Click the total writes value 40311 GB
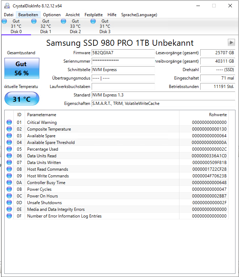This screenshot has width=239, height=277. tap(218, 61)
